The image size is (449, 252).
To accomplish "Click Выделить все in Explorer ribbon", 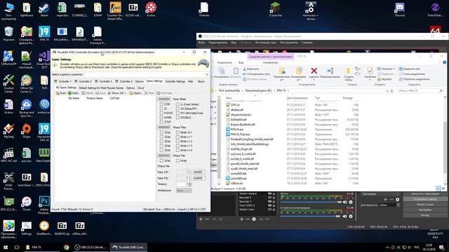I will (410, 69).
